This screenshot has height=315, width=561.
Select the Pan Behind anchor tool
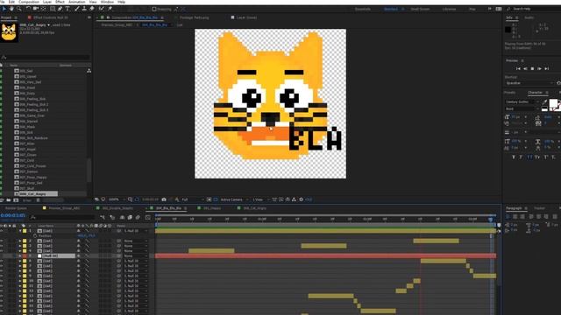(x=44, y=9)
